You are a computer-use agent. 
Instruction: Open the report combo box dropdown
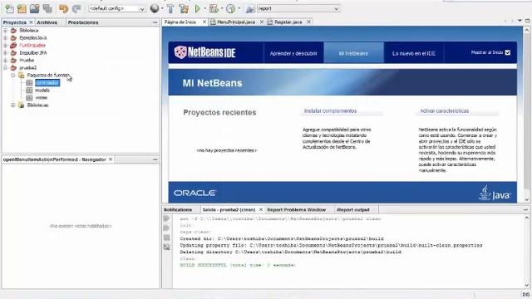coord(336,9)
